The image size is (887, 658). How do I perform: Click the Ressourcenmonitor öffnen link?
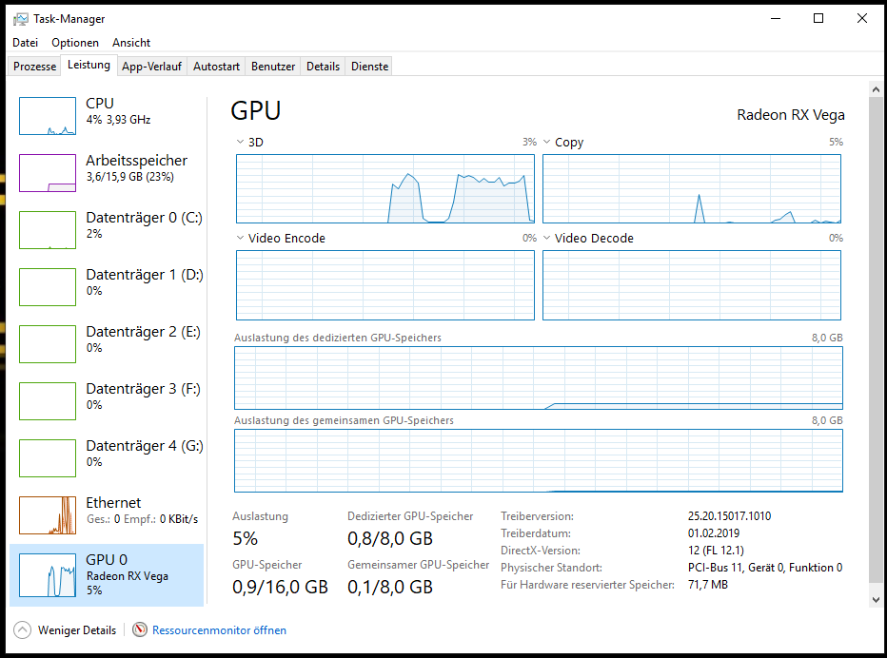[219, 629]
